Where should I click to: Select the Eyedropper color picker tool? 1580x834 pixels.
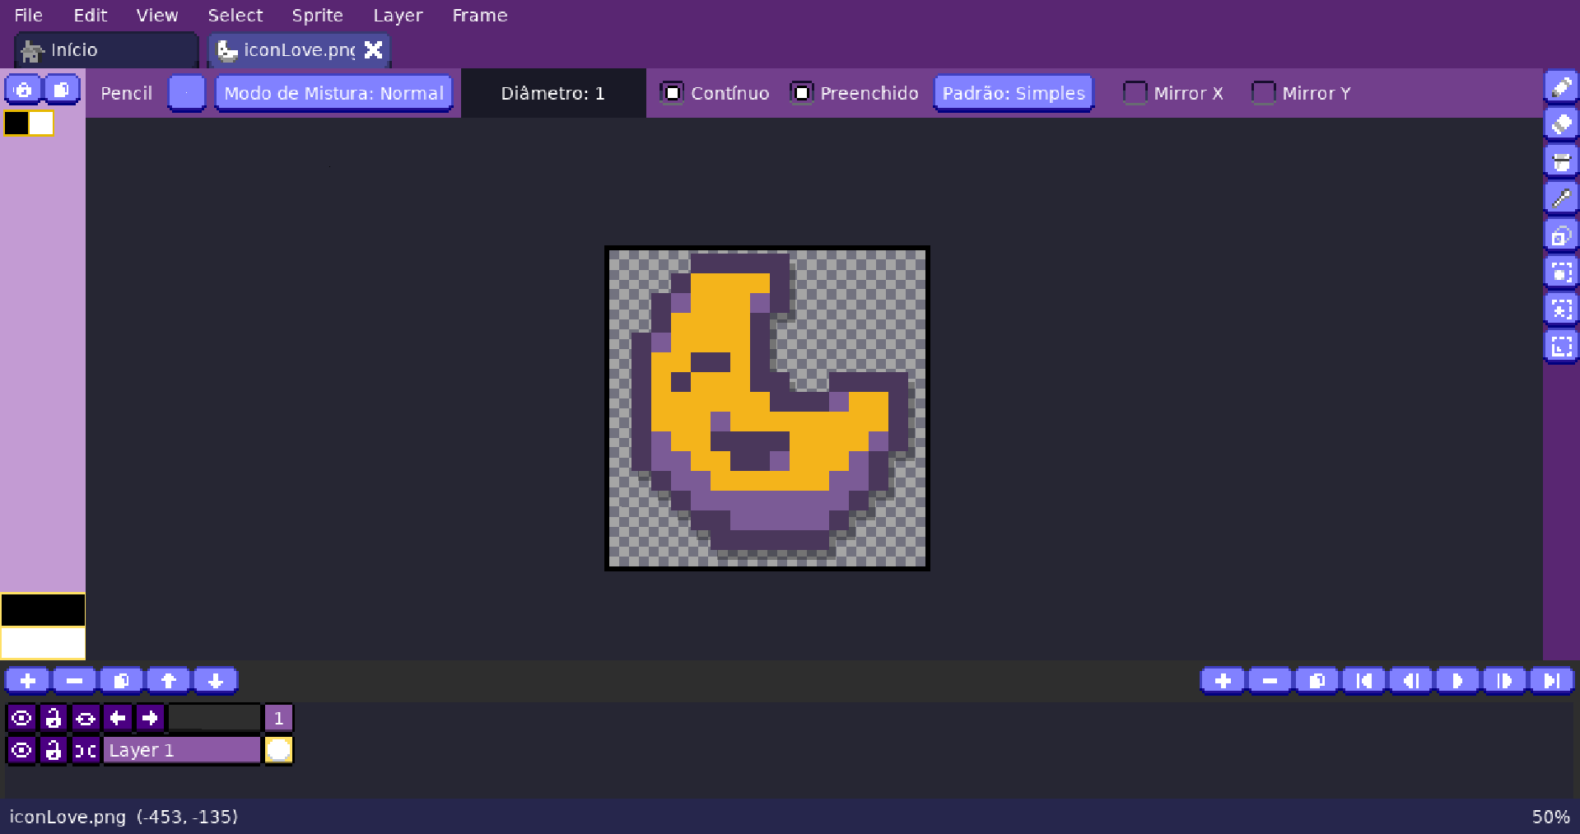(1561, 198)
